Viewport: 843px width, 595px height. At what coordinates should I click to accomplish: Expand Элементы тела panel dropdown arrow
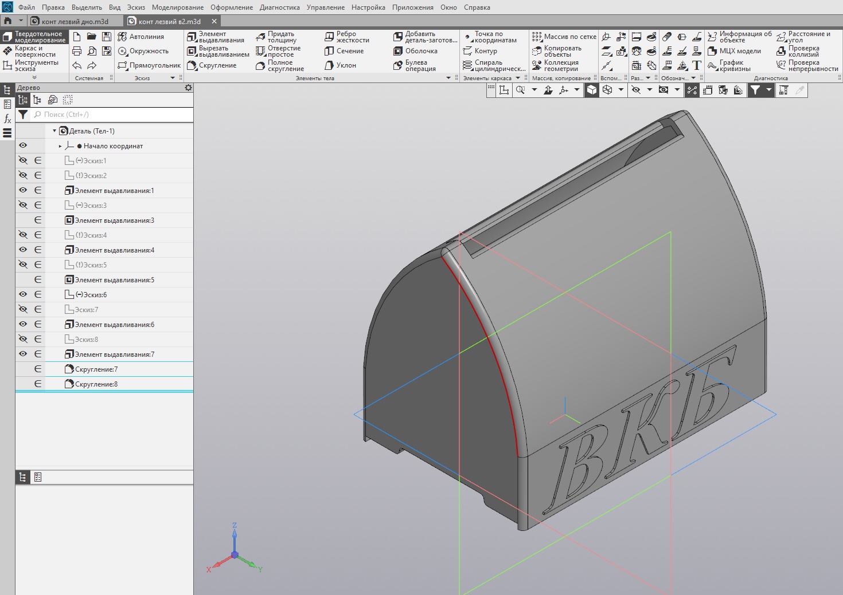click(448, 78)
